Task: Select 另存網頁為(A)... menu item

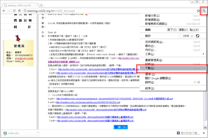Action: pos(173,42)
